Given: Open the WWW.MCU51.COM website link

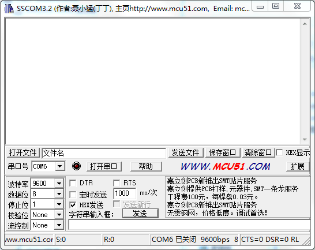Looking at the screenshot, I should coord(226,166).
